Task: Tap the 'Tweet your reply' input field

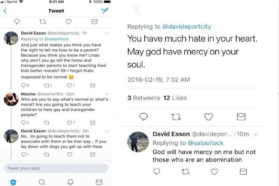Action: coord(56,168)
